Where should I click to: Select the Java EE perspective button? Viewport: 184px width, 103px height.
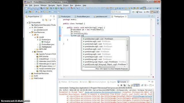coord(155,12)
